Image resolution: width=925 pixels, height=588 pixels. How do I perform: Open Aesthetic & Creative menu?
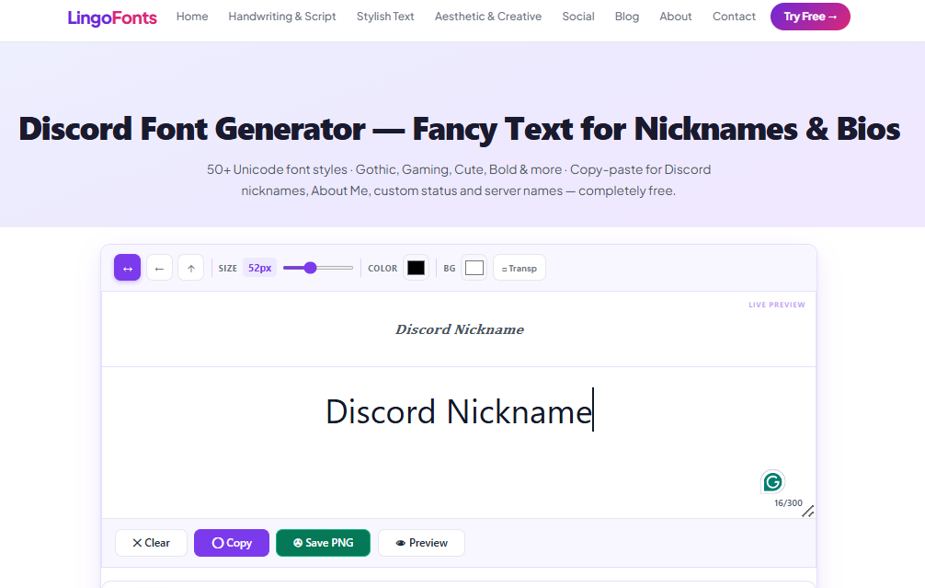point(488,17)
